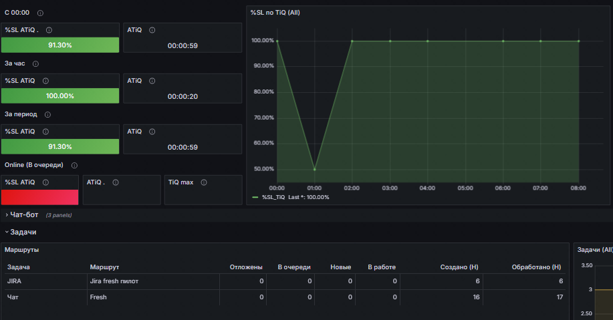The height and width of the screenshot is (320, 613).
Task: Sort table by В очереди column
Action: coord(294,267)
